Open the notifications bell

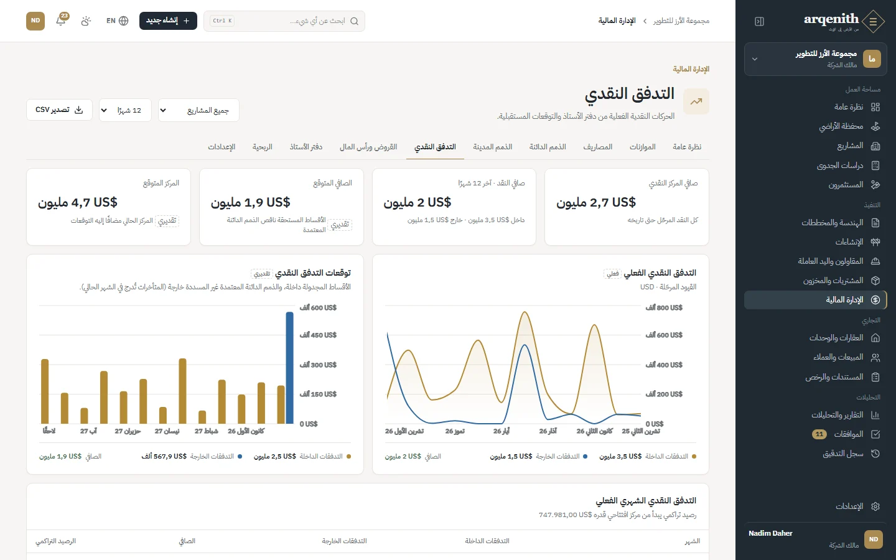[x=61, y=21]
